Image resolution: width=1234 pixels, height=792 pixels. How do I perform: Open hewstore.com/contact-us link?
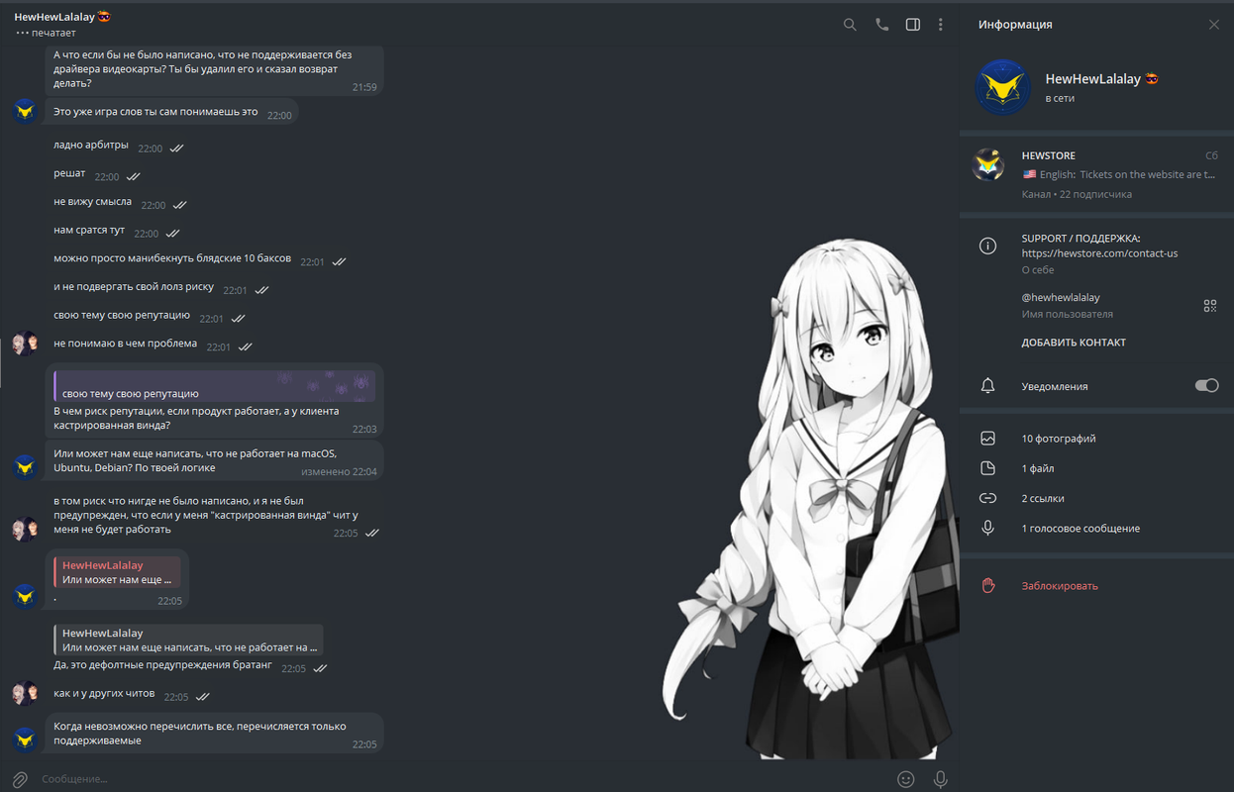[x=1099, y=253]
